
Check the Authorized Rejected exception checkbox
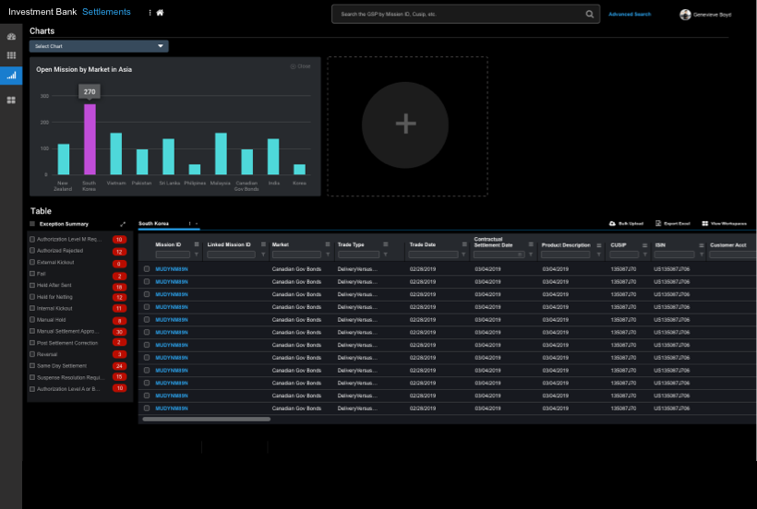pos(32,250)
